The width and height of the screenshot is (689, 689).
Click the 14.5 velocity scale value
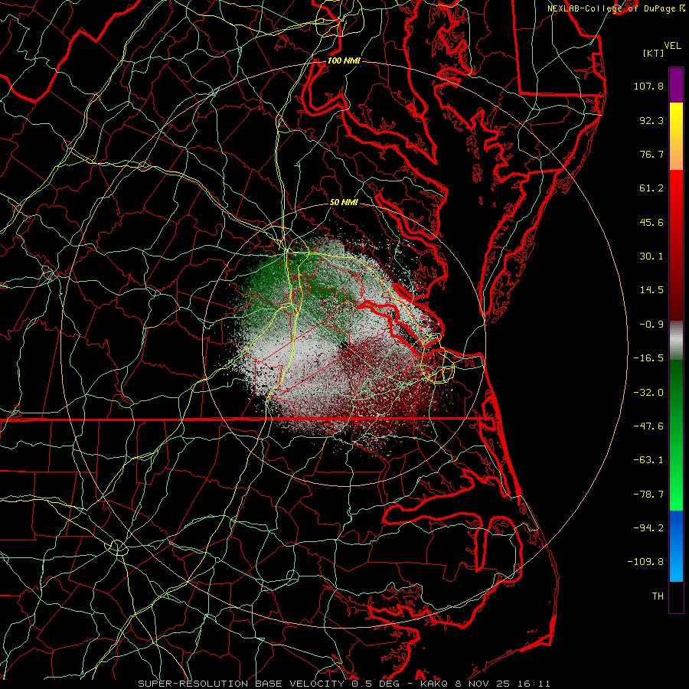tap(651, 290)
